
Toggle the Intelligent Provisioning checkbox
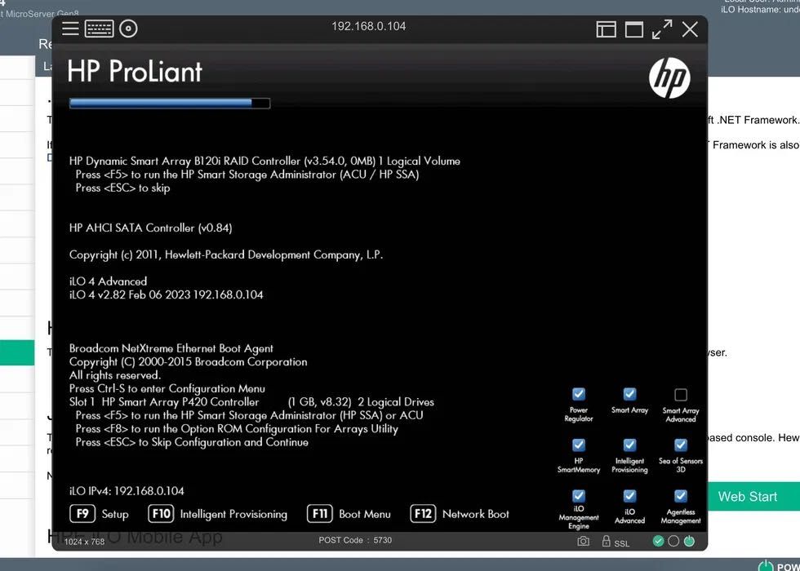click(629, 445)
